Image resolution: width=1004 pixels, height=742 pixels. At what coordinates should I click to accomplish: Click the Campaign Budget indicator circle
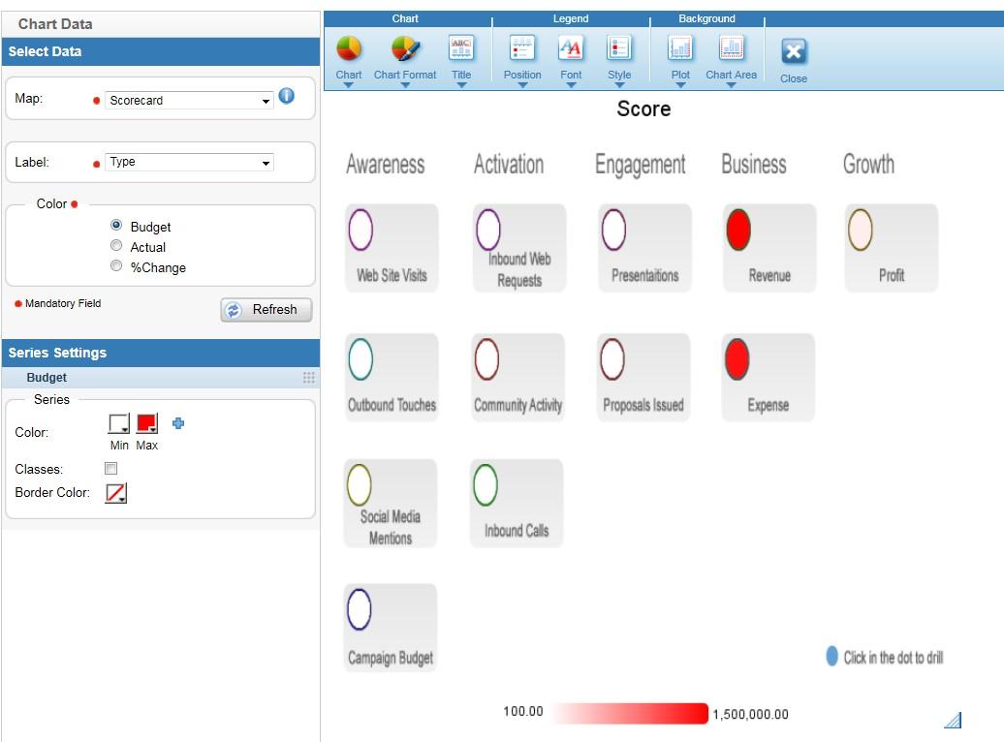click(360, 609)
